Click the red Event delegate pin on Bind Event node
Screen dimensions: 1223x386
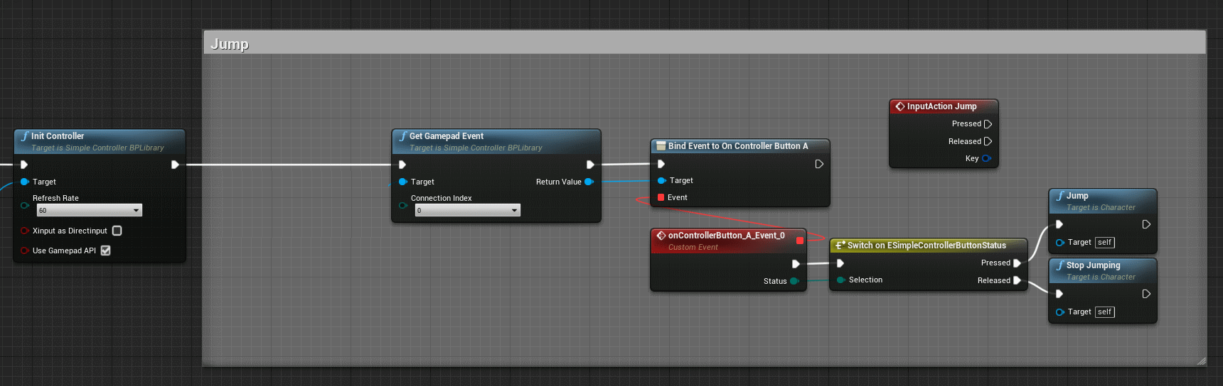pyautogui.click(x=661, y=197)
